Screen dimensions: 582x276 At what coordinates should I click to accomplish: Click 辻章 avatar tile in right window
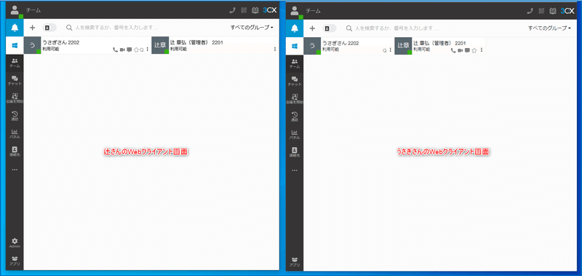[403, 46]
